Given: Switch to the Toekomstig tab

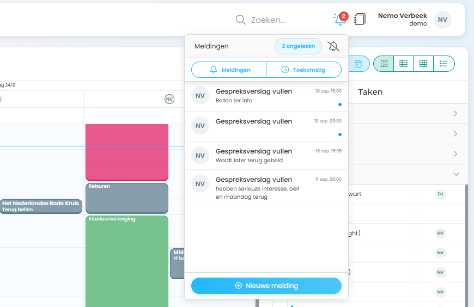Looking at the screenshot, I should coord(303,70).
